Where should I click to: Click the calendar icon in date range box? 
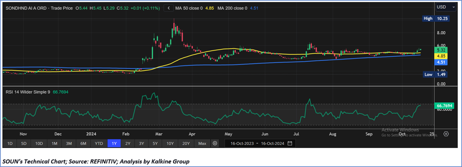tap(290, 143)
